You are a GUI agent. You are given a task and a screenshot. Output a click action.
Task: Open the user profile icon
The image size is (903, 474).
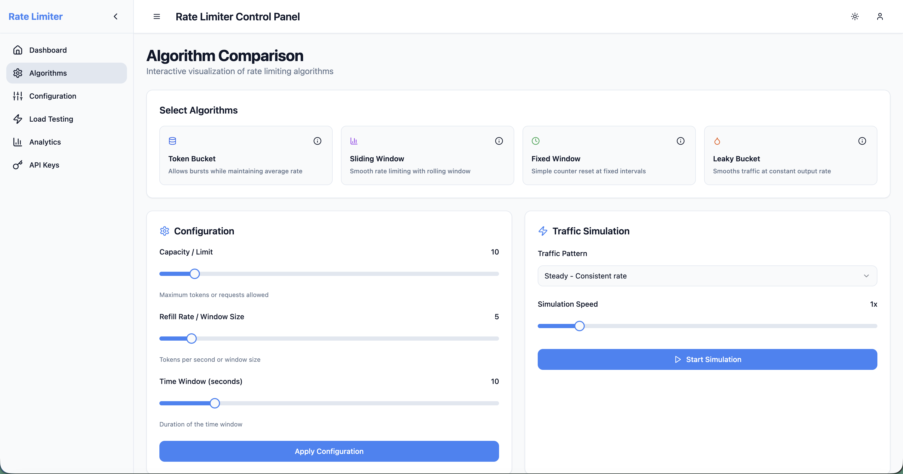coord(880,16)
